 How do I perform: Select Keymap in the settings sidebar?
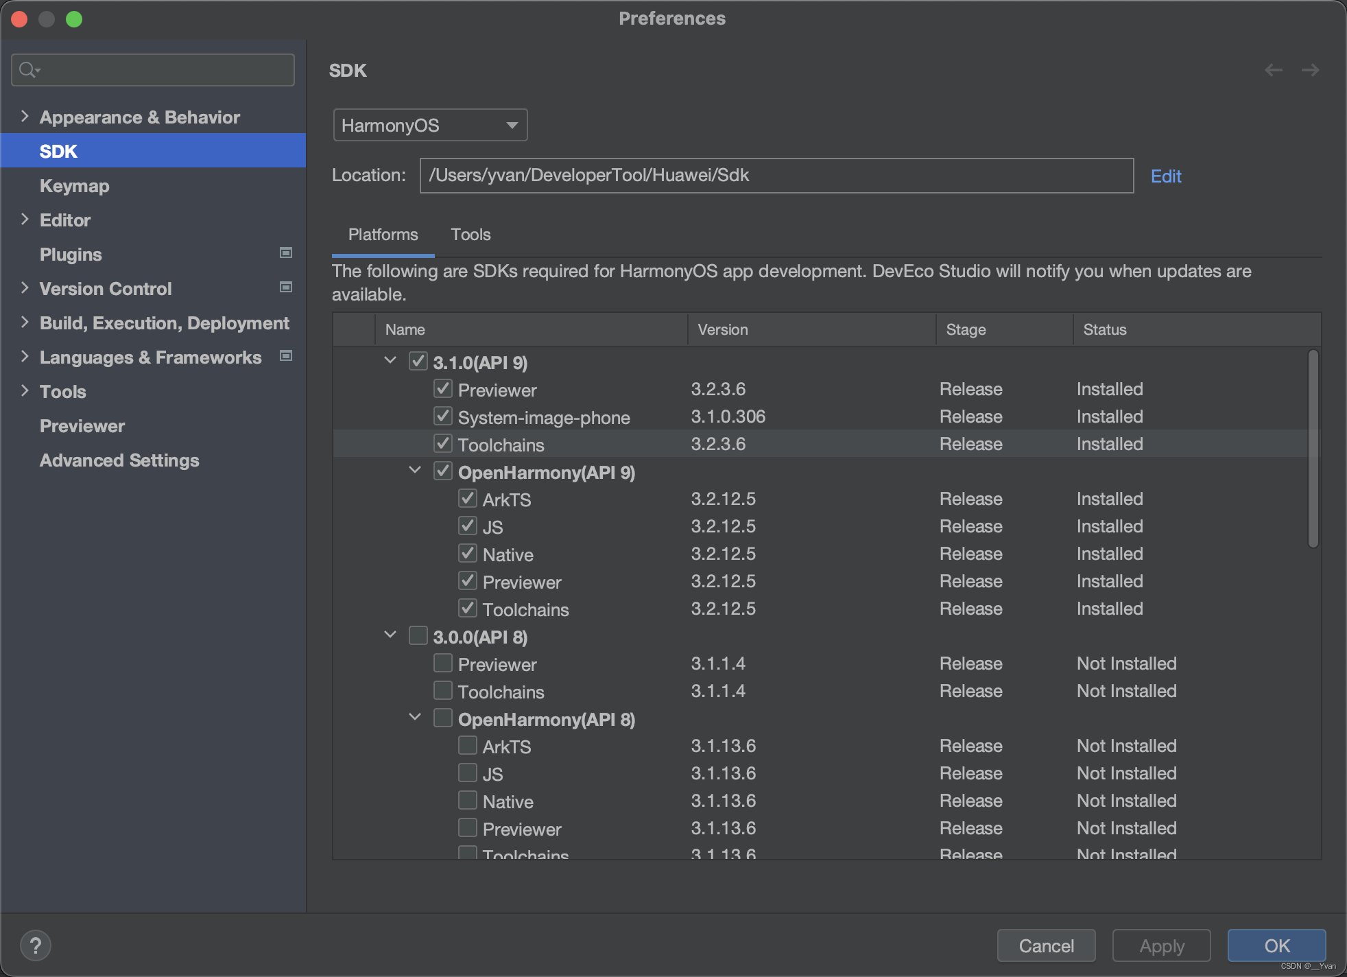[74, 186]
